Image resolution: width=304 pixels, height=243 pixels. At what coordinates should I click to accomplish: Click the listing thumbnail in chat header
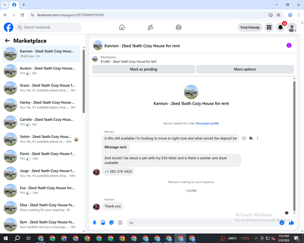click(98, 46)
